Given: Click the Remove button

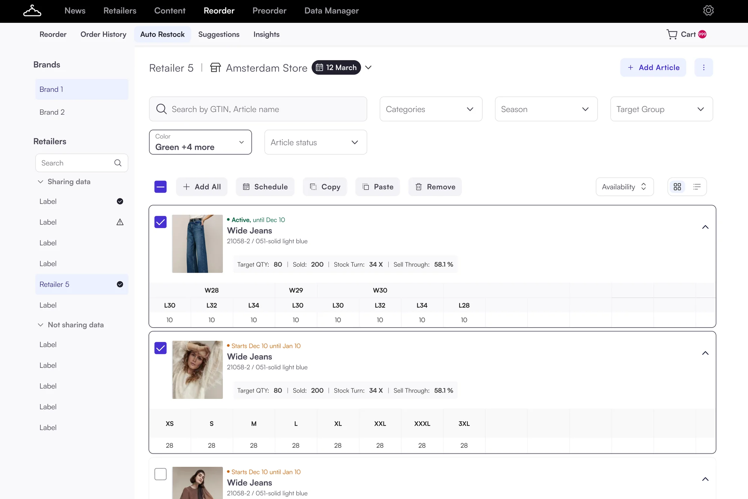Looking at the screenshot, I should (x=435, y=187).
